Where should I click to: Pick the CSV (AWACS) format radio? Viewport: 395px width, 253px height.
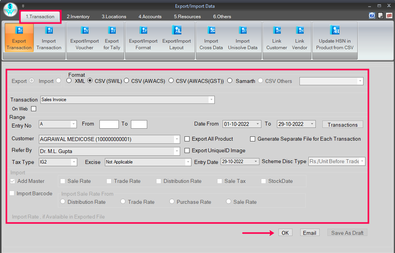pos(127,81)
